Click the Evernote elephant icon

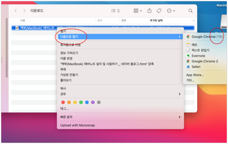[x=188, y=56]
